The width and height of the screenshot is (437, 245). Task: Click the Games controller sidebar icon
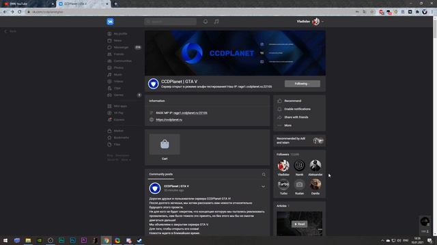pyautogui.click(x=109, y=95)
